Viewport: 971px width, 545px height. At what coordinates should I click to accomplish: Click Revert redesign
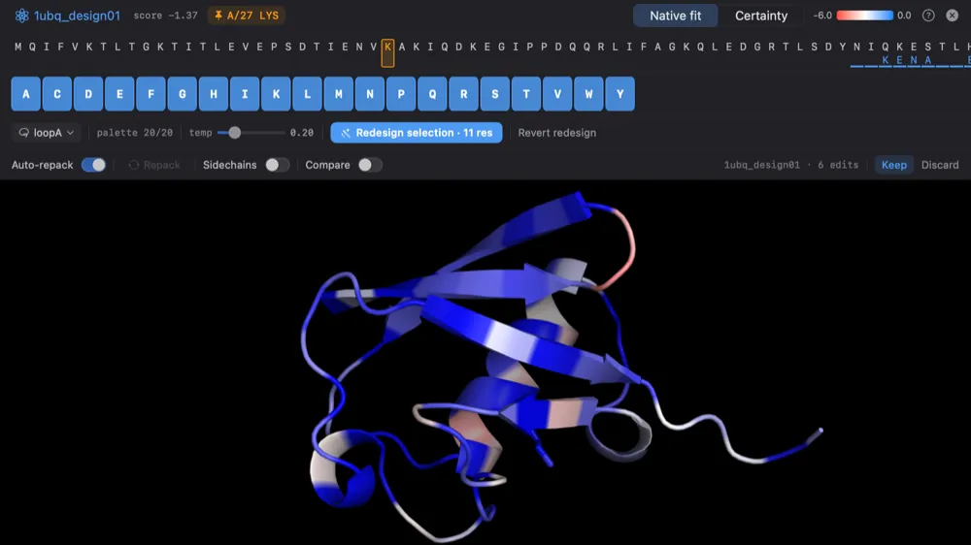click(556, 133)
